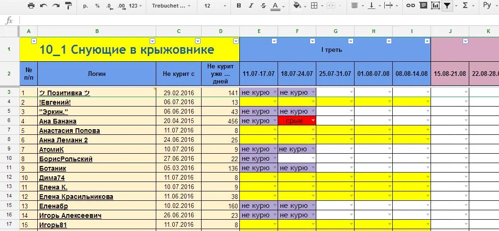Open the text color picker
The width and height of the screenshot is (499, 231).
coord(275,6)
